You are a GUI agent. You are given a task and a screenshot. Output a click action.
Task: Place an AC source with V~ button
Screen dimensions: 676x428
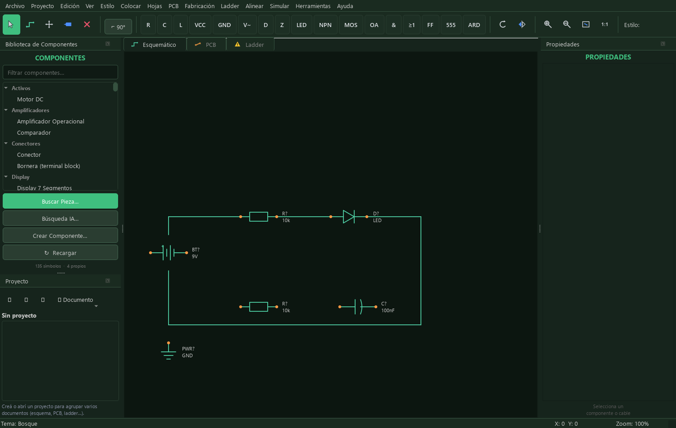[247, 25]
